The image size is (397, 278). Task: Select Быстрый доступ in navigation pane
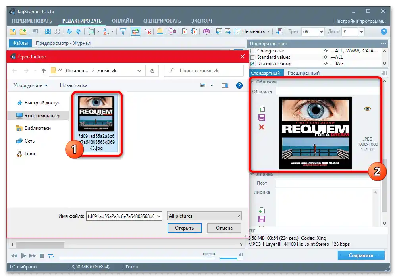point(39,103)
